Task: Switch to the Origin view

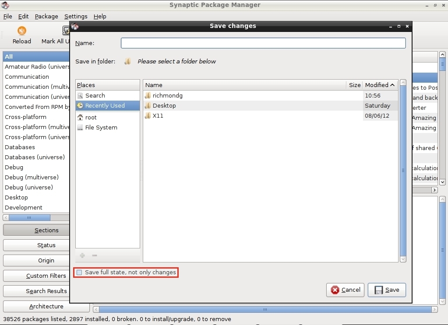Action: [x=36, y=261]
